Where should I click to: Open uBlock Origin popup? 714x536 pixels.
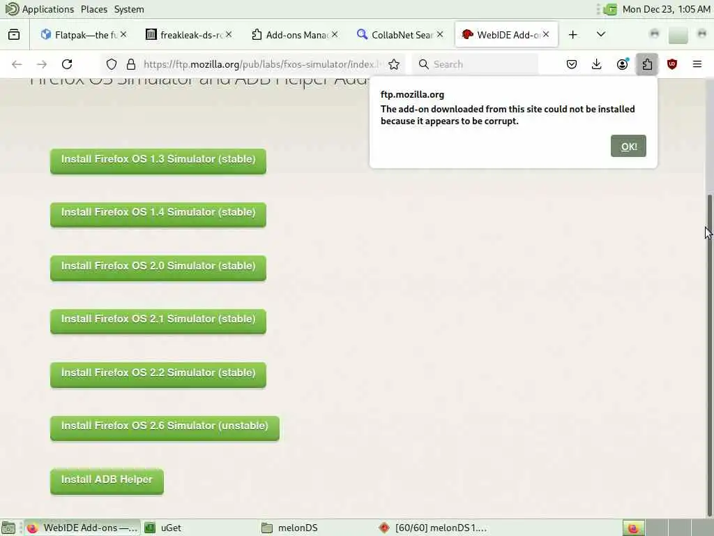[x=672, y=64]
